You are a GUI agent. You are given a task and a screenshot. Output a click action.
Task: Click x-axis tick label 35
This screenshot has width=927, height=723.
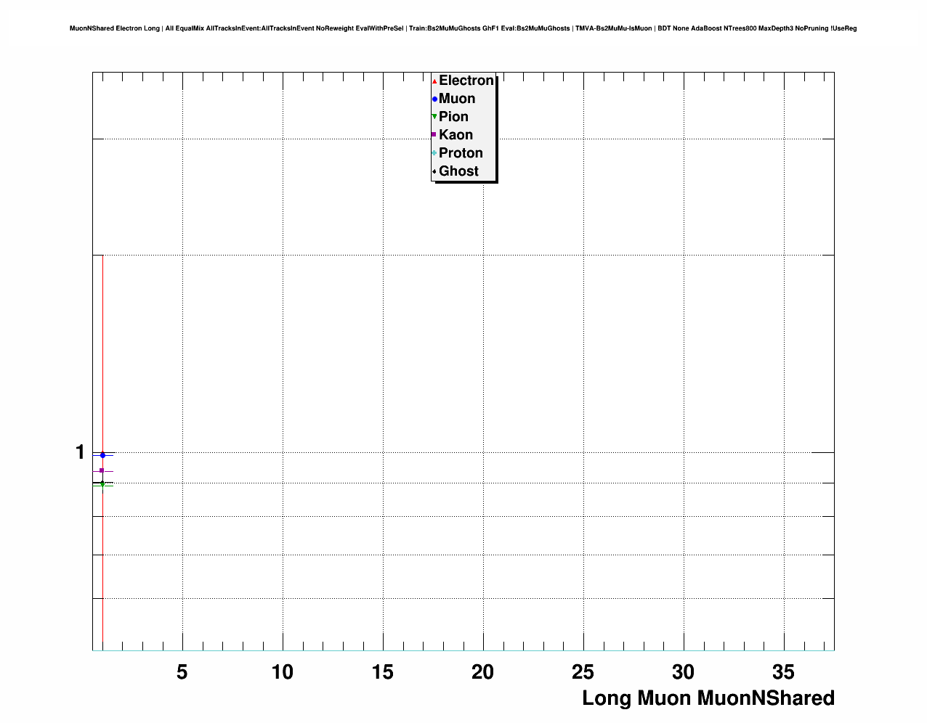click(783, 673)
